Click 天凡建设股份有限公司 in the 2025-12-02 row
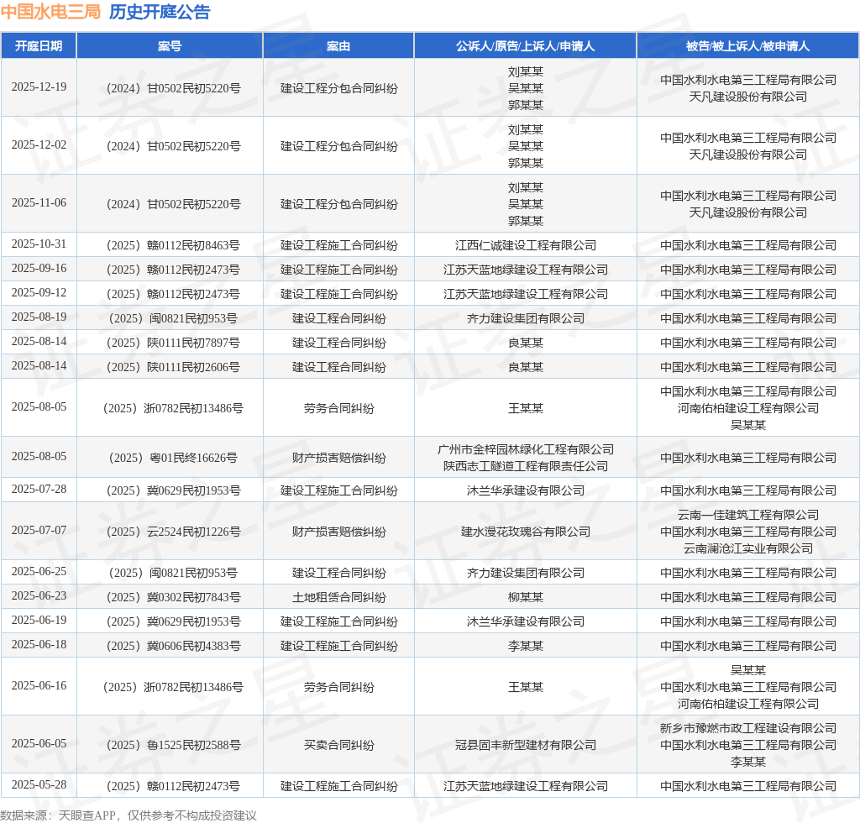The height and width of the screenshot is (823, 860). pos(748,155)
